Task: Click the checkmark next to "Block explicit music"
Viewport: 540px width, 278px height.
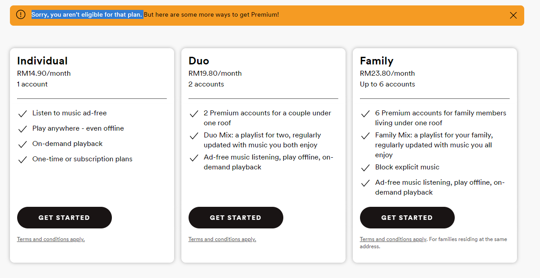Action: 365,168
